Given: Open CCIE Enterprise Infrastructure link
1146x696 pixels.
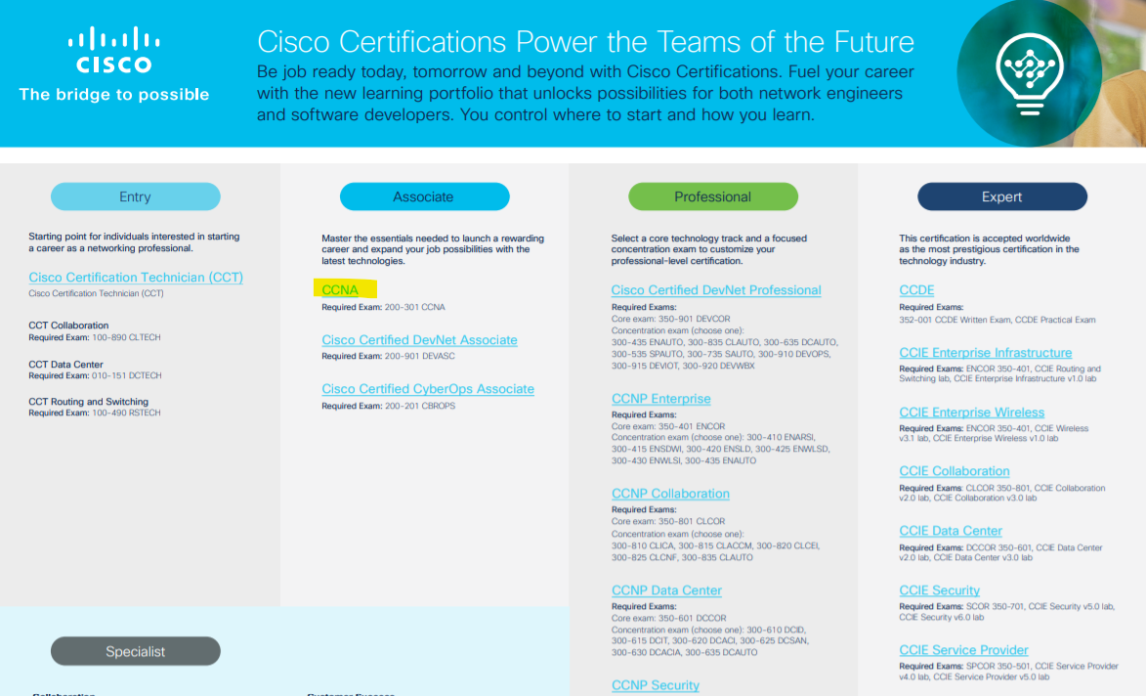Looking at the screenshot, I should [x=985, y=353].
